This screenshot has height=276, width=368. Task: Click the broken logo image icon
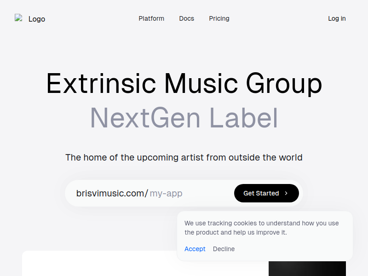tap(18, 18)
